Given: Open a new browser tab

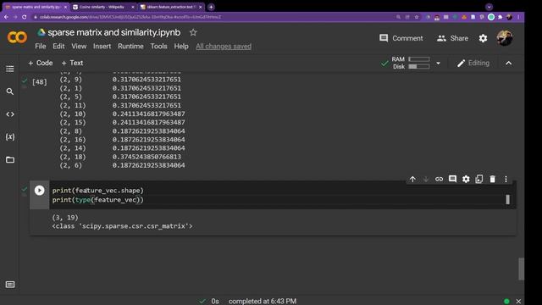Looking at the screenshot, I should 211,7.
